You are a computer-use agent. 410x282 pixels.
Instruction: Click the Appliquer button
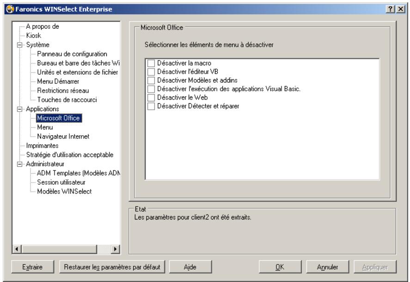(x=375, y=267)
